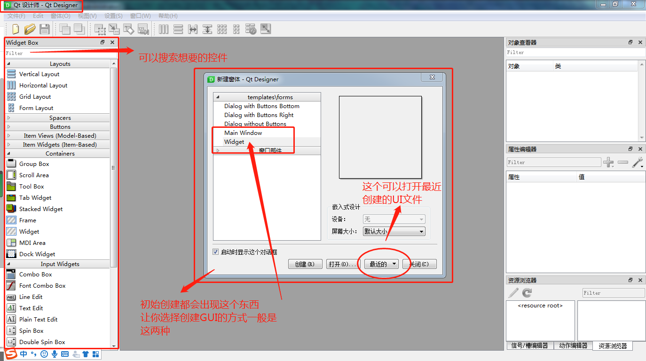The image size is (646, 361).
Task: Open the 屏幕大小 dropdown showing 默认大小
Action: (x=394, y=231)
